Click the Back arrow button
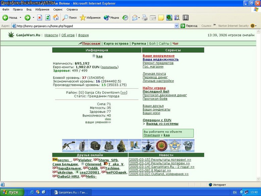Image resolution: width=261 pixels, height=196 pixels. click(10, 18)
